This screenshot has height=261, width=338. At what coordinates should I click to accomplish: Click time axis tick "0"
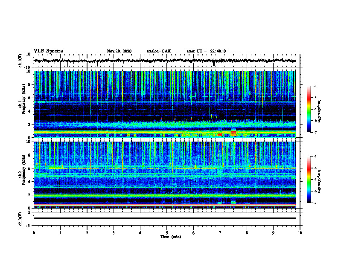[x=34, y=233]
